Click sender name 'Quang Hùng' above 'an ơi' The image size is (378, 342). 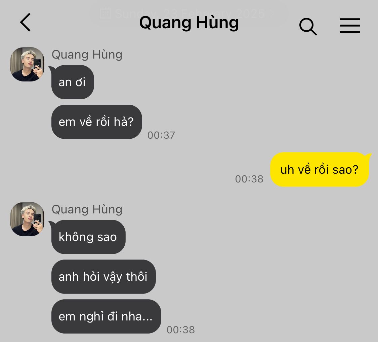coord(87,55)
